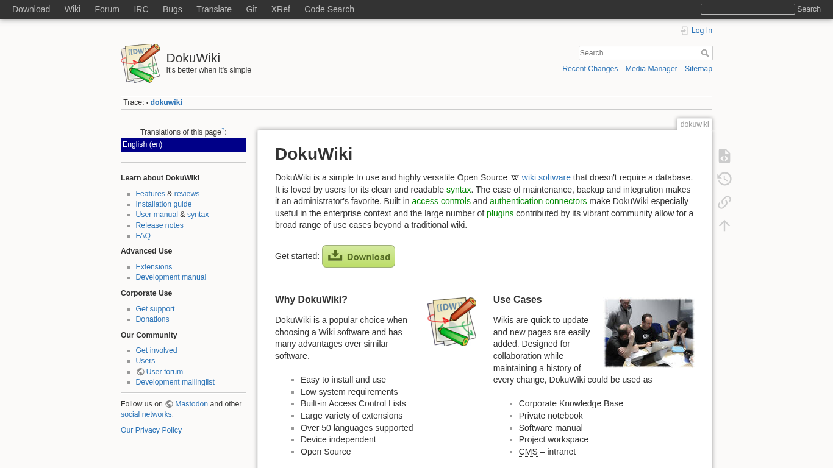Open the Bugs item in the top bar
Viewport: 833px width, 468px height.
pyautogui.click(x=173, y=9)
